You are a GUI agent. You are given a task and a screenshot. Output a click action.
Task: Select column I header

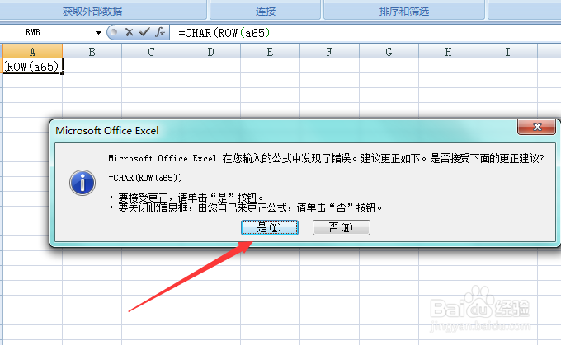[507, 52]
